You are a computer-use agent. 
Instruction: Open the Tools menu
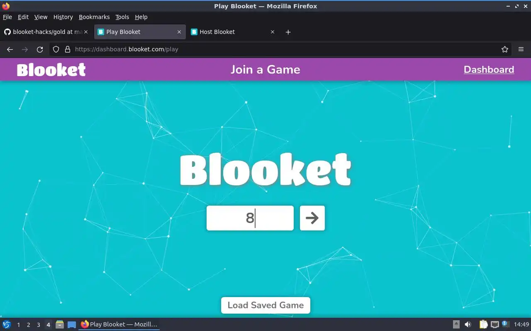122,17
